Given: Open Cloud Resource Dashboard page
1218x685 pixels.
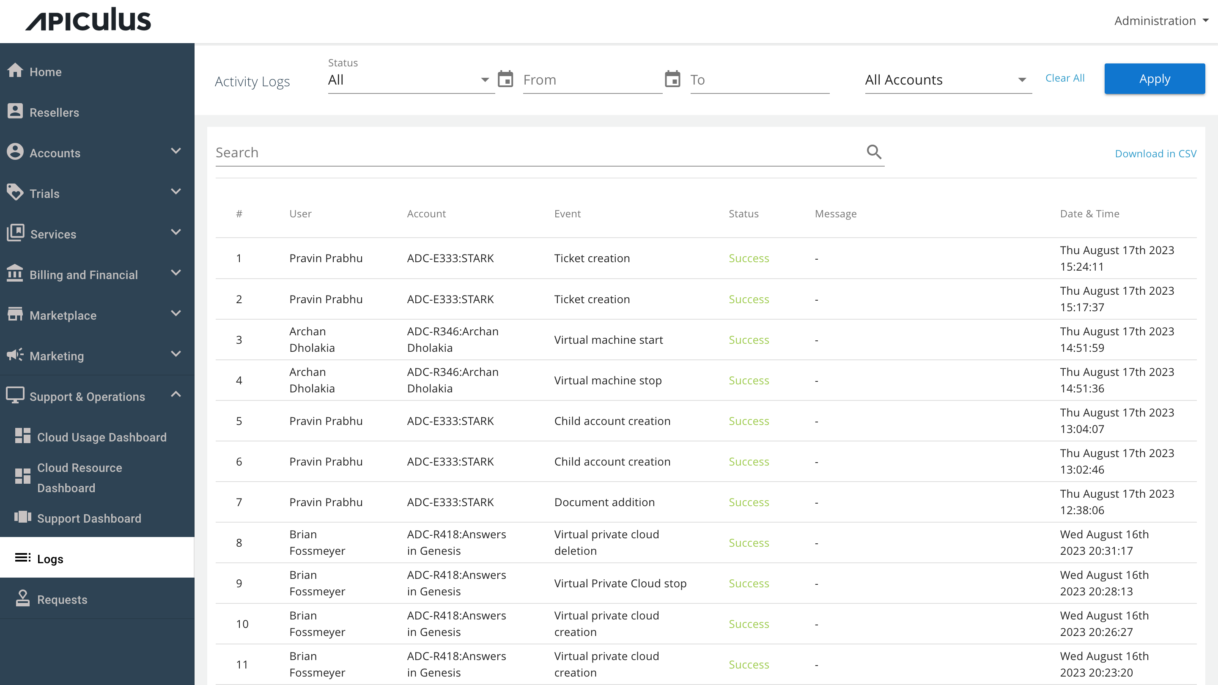Looking at the screenshot, I should (97, 477).
